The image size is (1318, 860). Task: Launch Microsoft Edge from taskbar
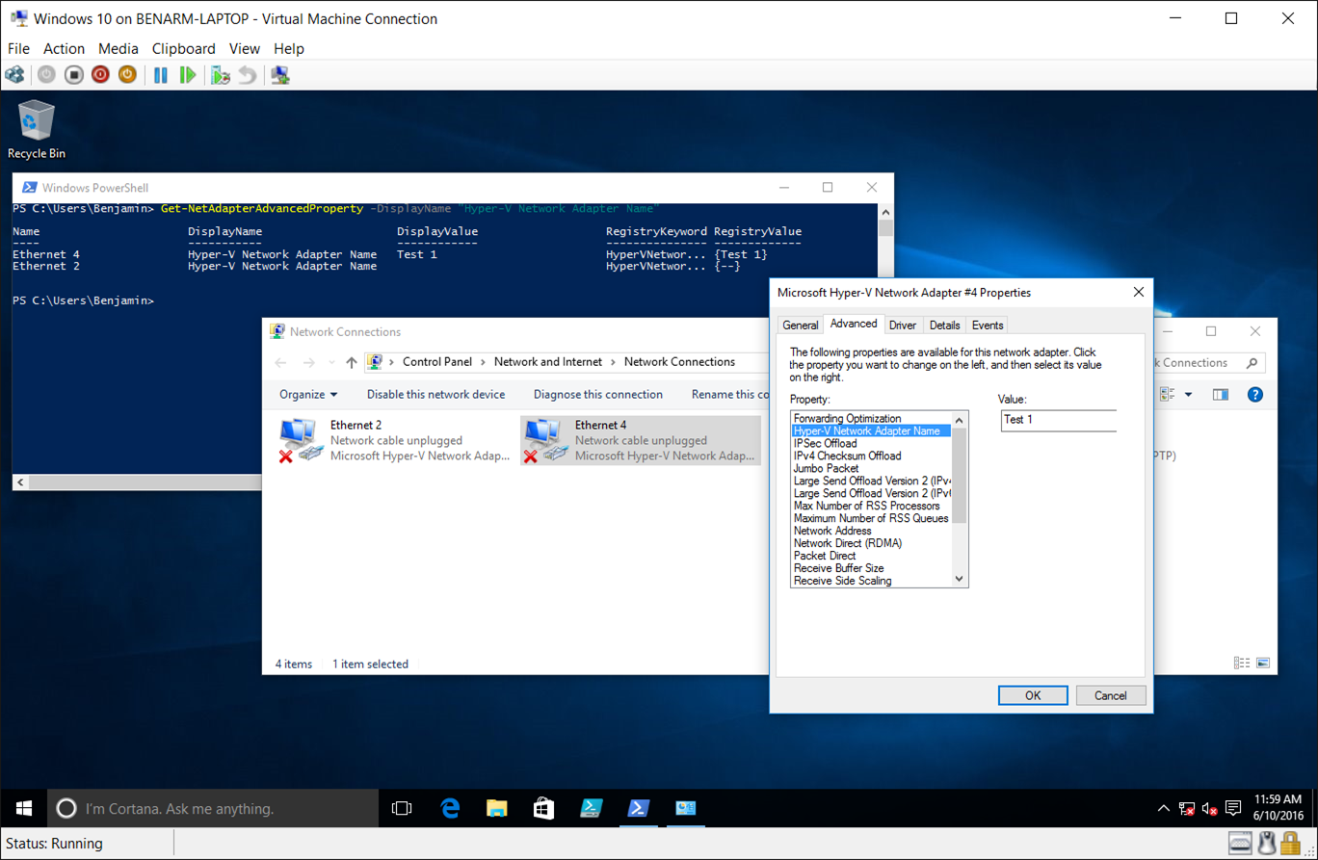[450, 809]
